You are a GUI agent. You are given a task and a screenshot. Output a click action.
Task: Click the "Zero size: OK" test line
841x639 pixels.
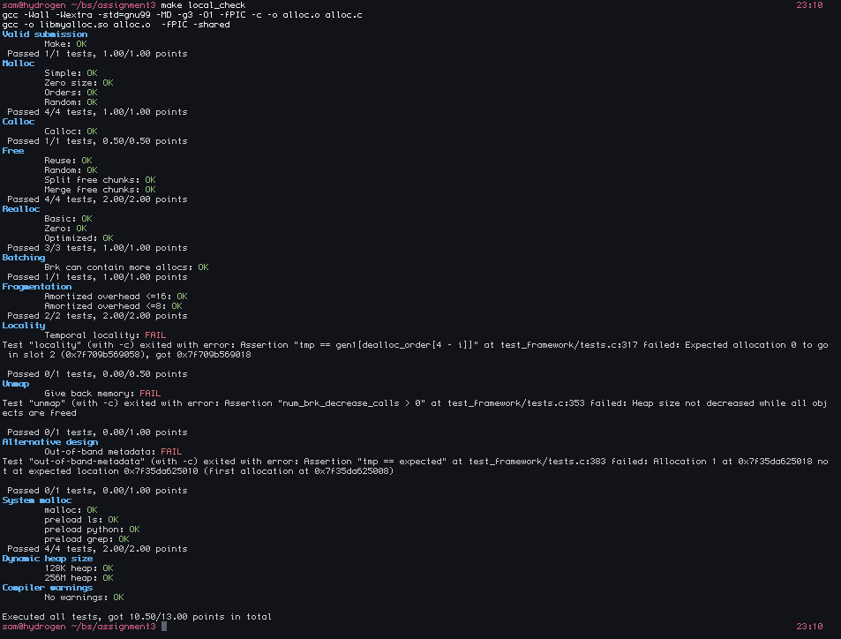(79, 83)
